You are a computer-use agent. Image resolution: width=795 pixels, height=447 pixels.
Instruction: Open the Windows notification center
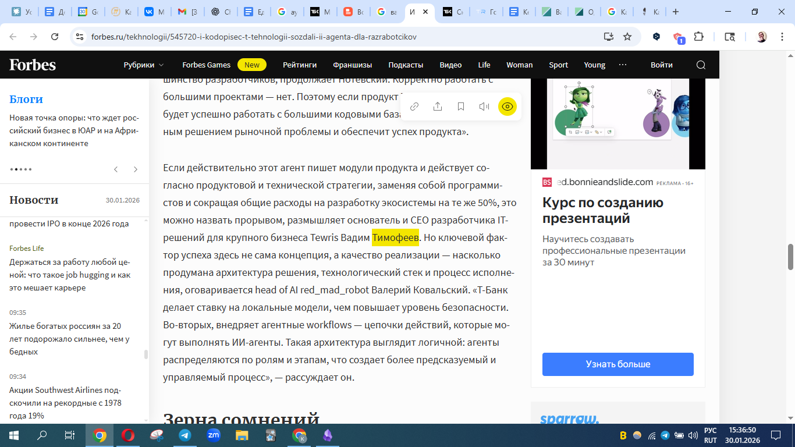[776, 435]
